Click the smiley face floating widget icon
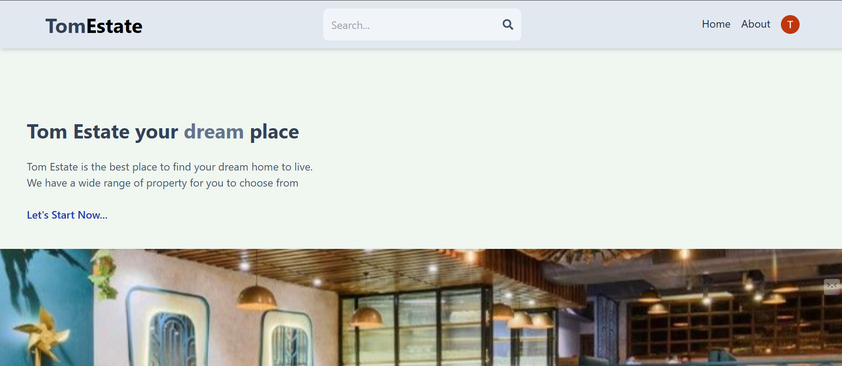Image resolution: width=842 pixels, height=366 pixels. tap(832, 286)
